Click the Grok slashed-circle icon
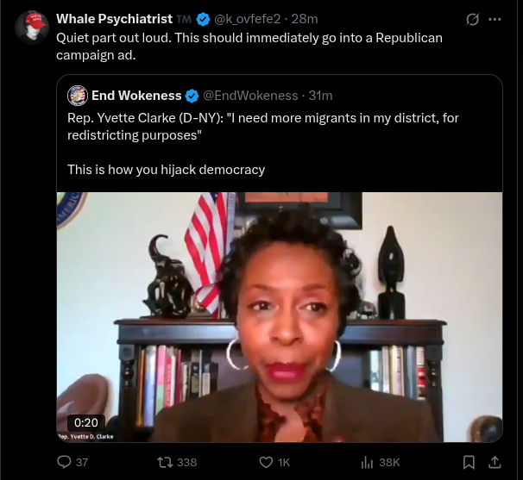The height and width of the screenshot is (480, 523). coord(472,19)
